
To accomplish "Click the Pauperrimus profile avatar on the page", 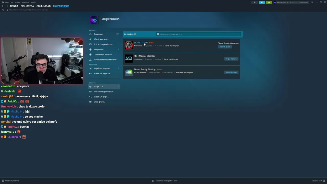I will [x=94, y=20].
